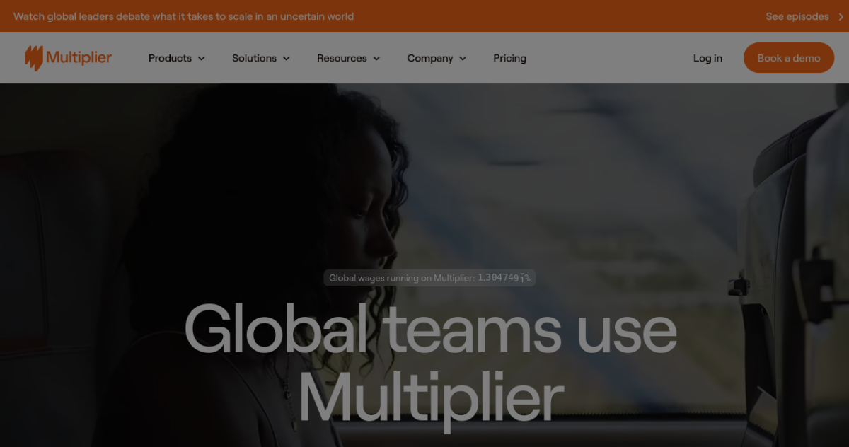This screenshot has width=849, height=447.
Task: Click the Multiplier logo
Action: click(68, 58)
